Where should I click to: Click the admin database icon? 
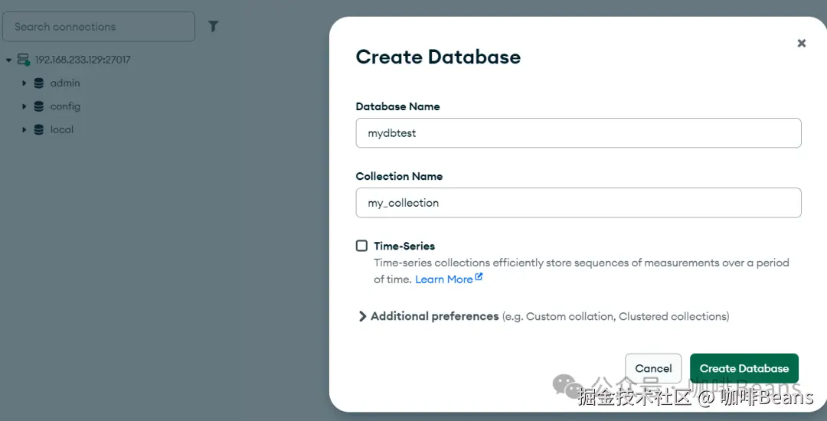[x=39, y=83]
